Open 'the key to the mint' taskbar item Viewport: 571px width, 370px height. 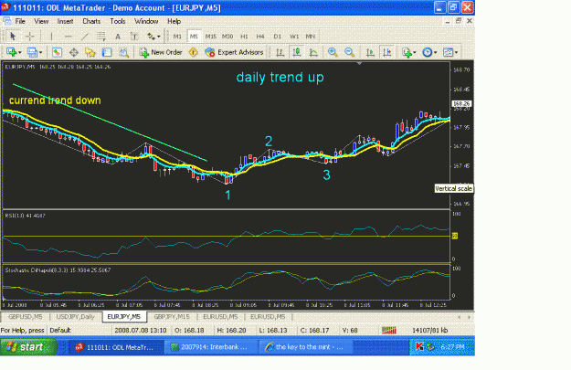(304, 347)
